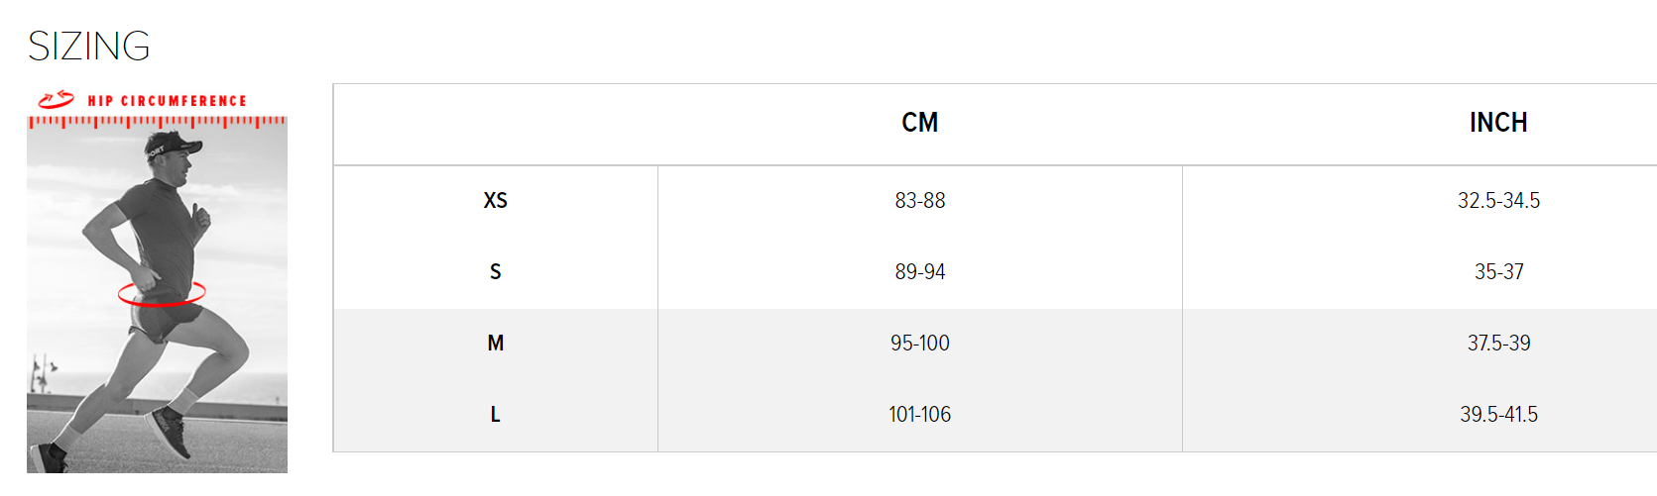
Task: Click the red hip circumference arrow icon
Action: pos(56,99)
